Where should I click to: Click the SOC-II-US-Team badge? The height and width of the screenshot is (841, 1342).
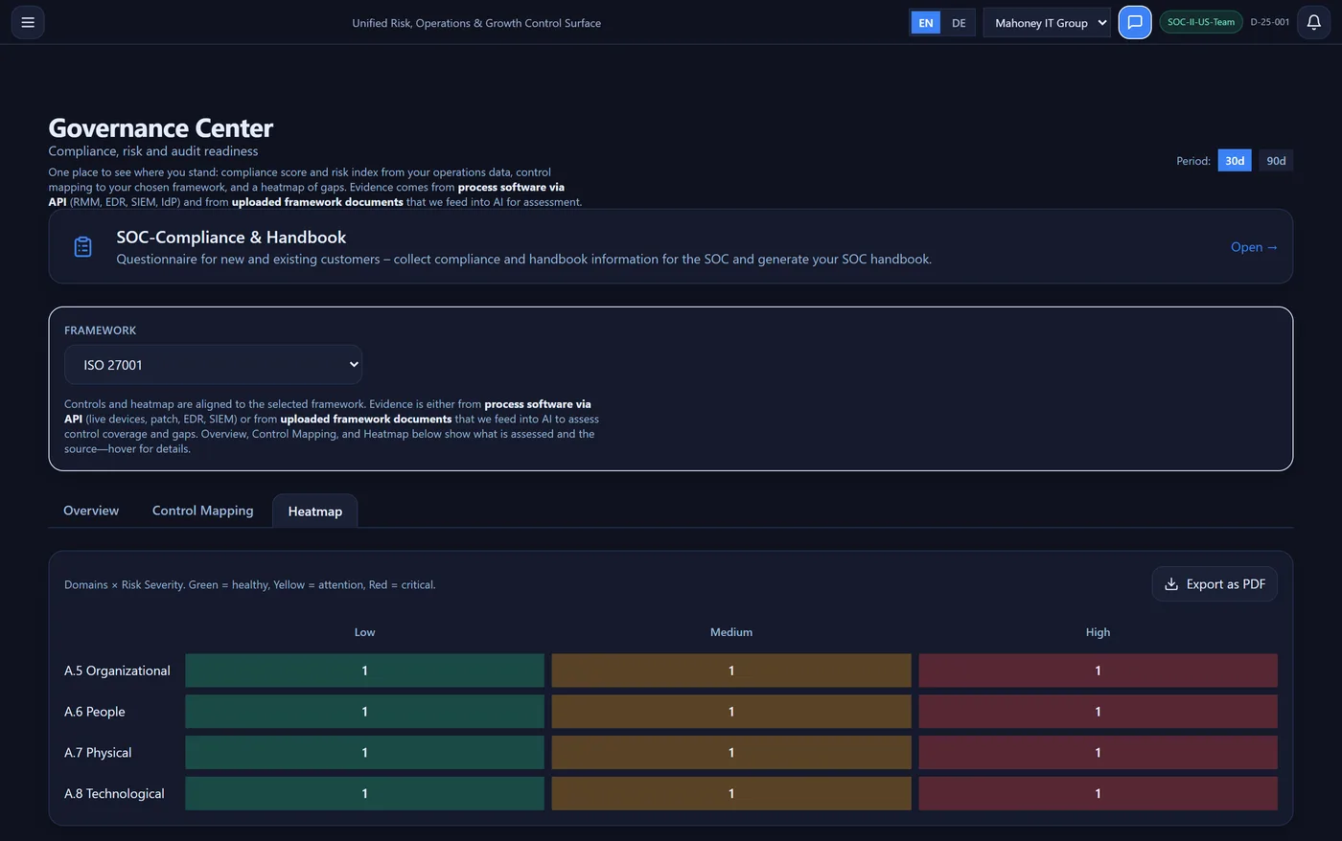pyautogui.click(x=1200, y=21)
